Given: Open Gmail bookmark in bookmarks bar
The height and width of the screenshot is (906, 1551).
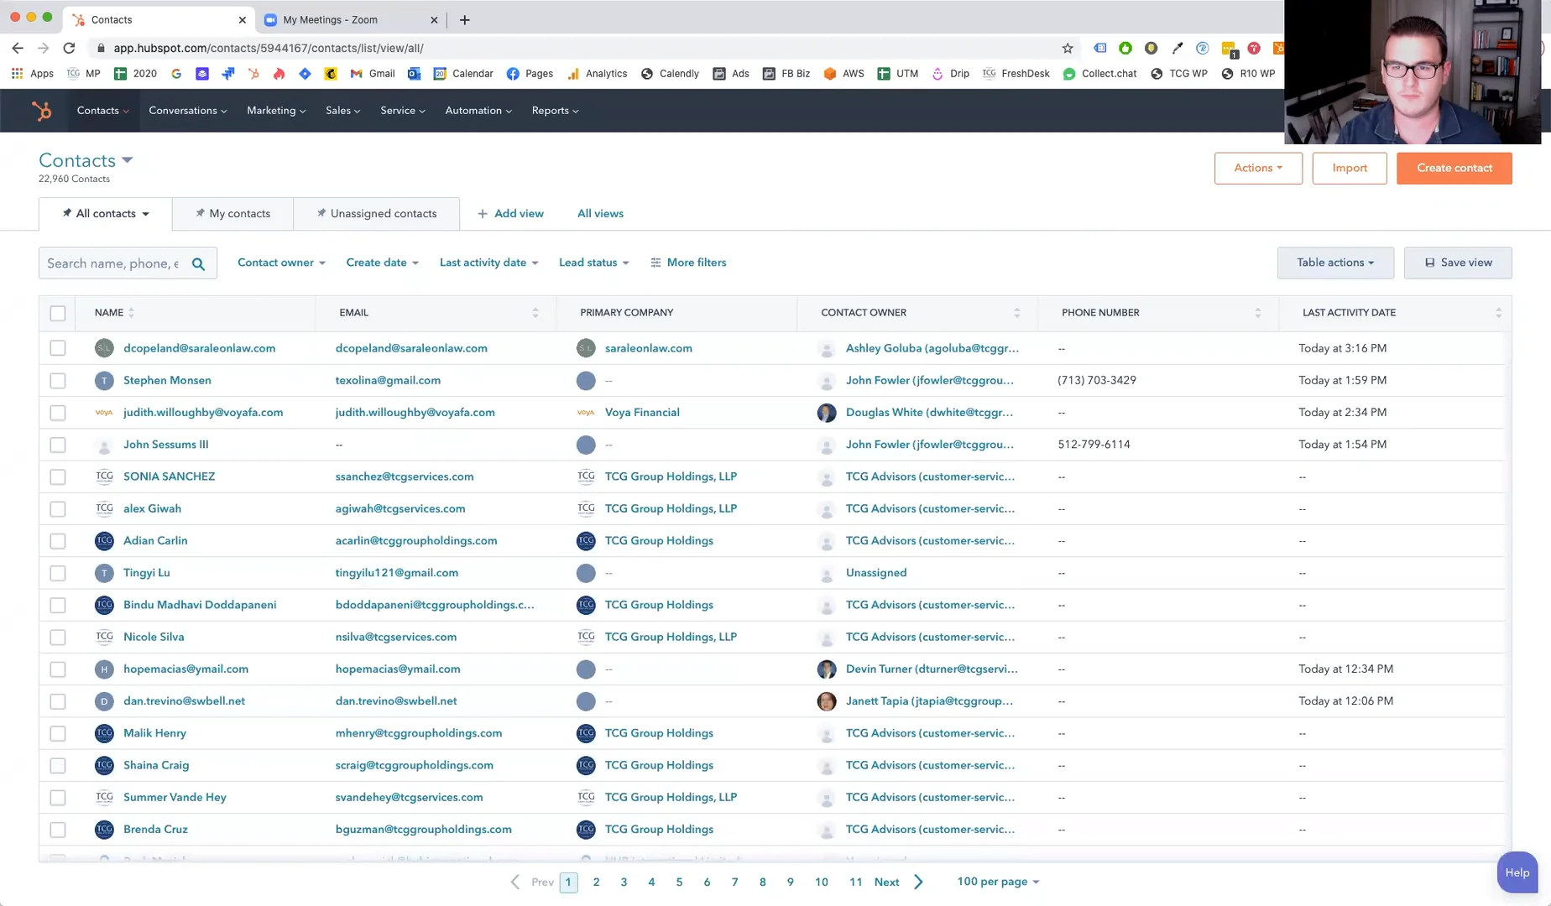Looking at the screenshot, I should tap(372, 74).
